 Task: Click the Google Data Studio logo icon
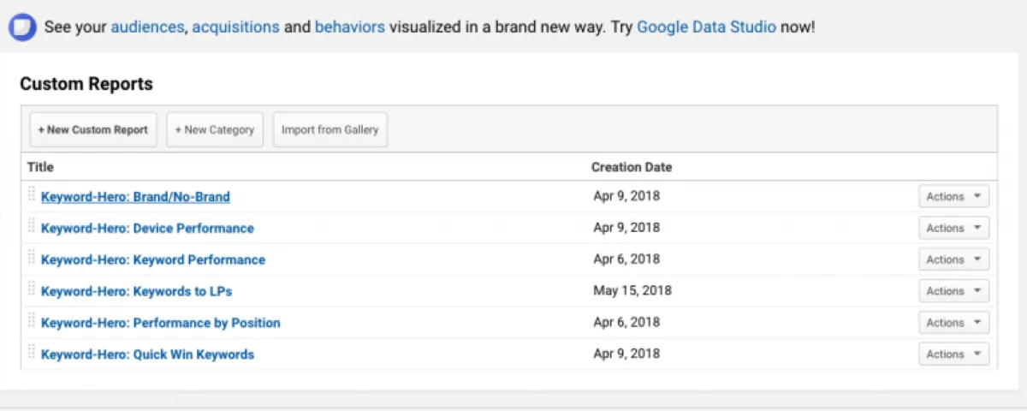pyautogui.click(x=22, y=27)
